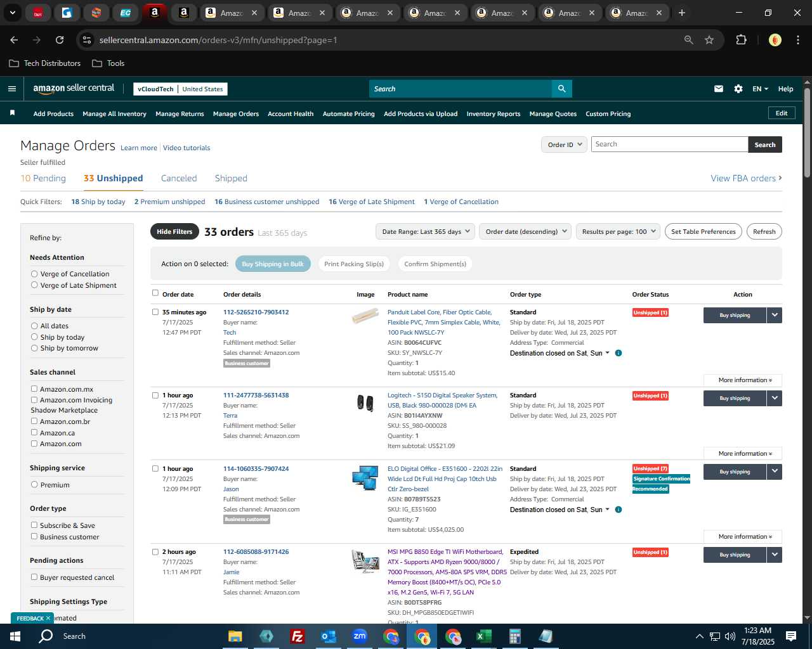Open Zoom from taskbar
This screenshot has width=812, height=649.
point(360,636)
